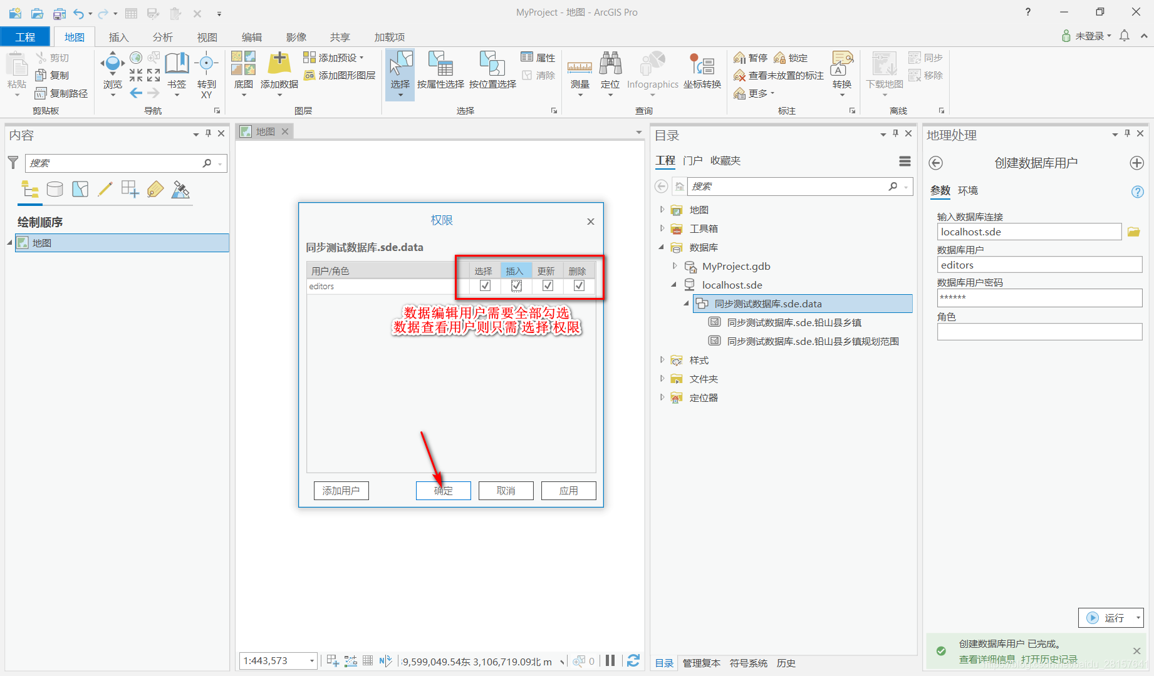
Task: Expand the 文件夹 node in Catalog
Action: coord(662,379)
